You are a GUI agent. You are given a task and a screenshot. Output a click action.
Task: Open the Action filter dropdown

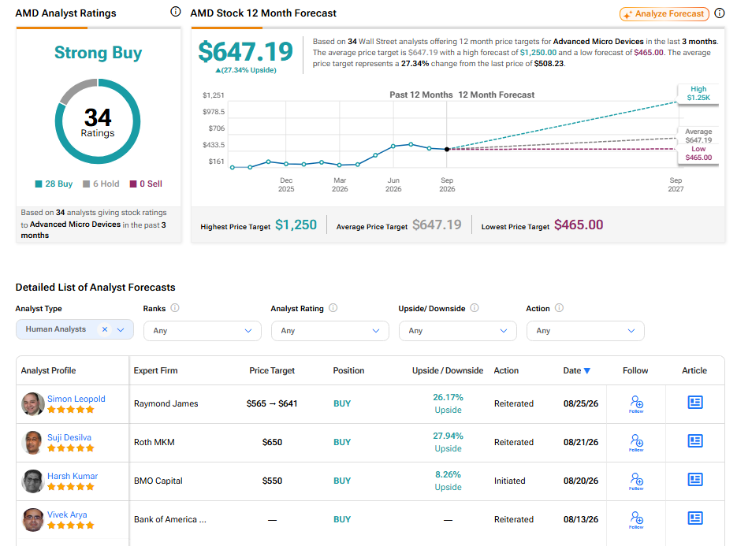point(585,331)
